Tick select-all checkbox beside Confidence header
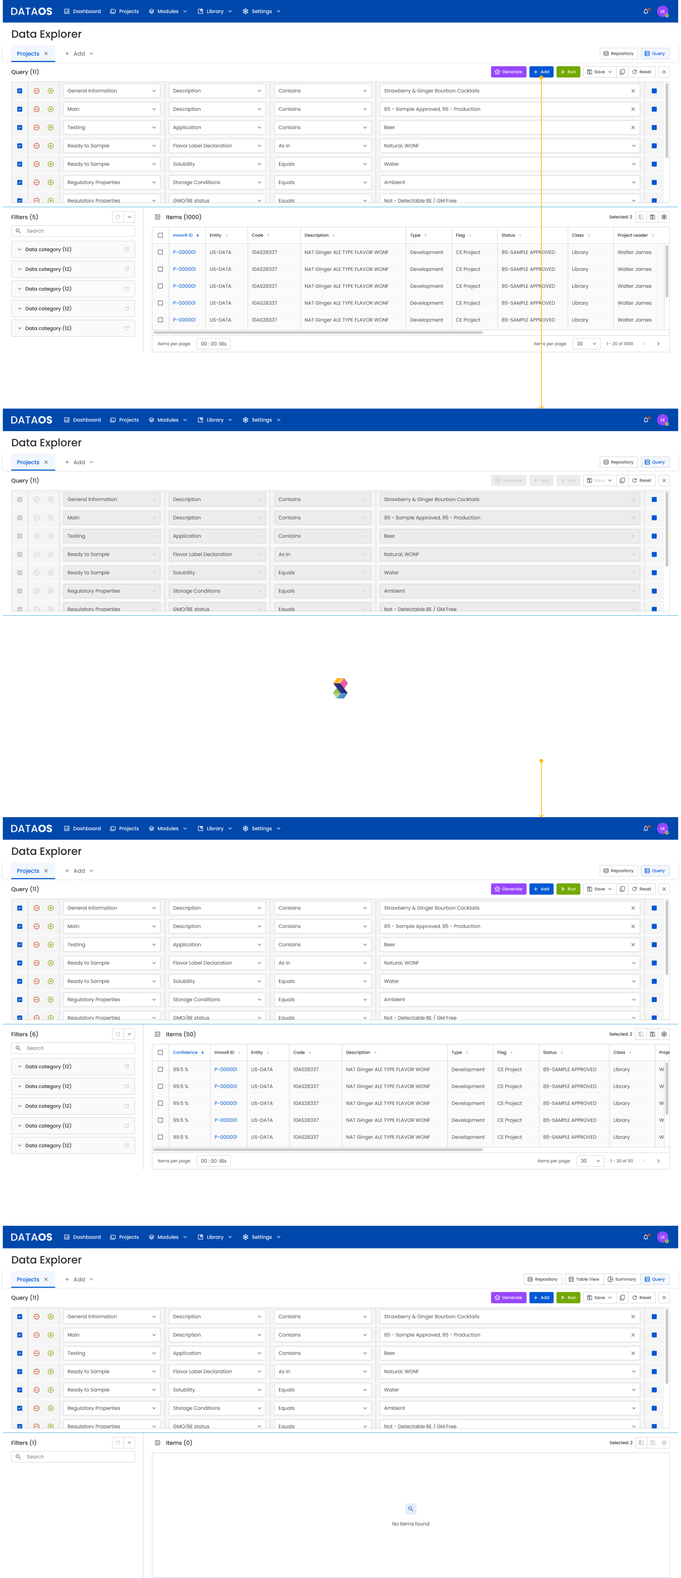The image size is (681, 1578). (x=160, y=1053)
